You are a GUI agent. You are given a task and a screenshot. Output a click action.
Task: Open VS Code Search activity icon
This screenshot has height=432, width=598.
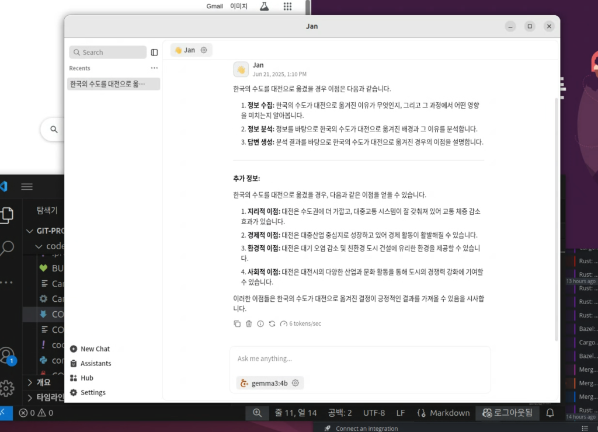7,248
